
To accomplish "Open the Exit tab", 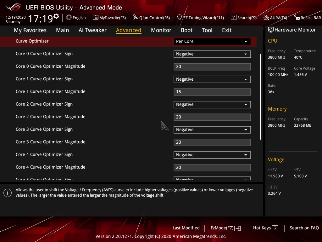I will pyautogui.click(x=227, y=30).
